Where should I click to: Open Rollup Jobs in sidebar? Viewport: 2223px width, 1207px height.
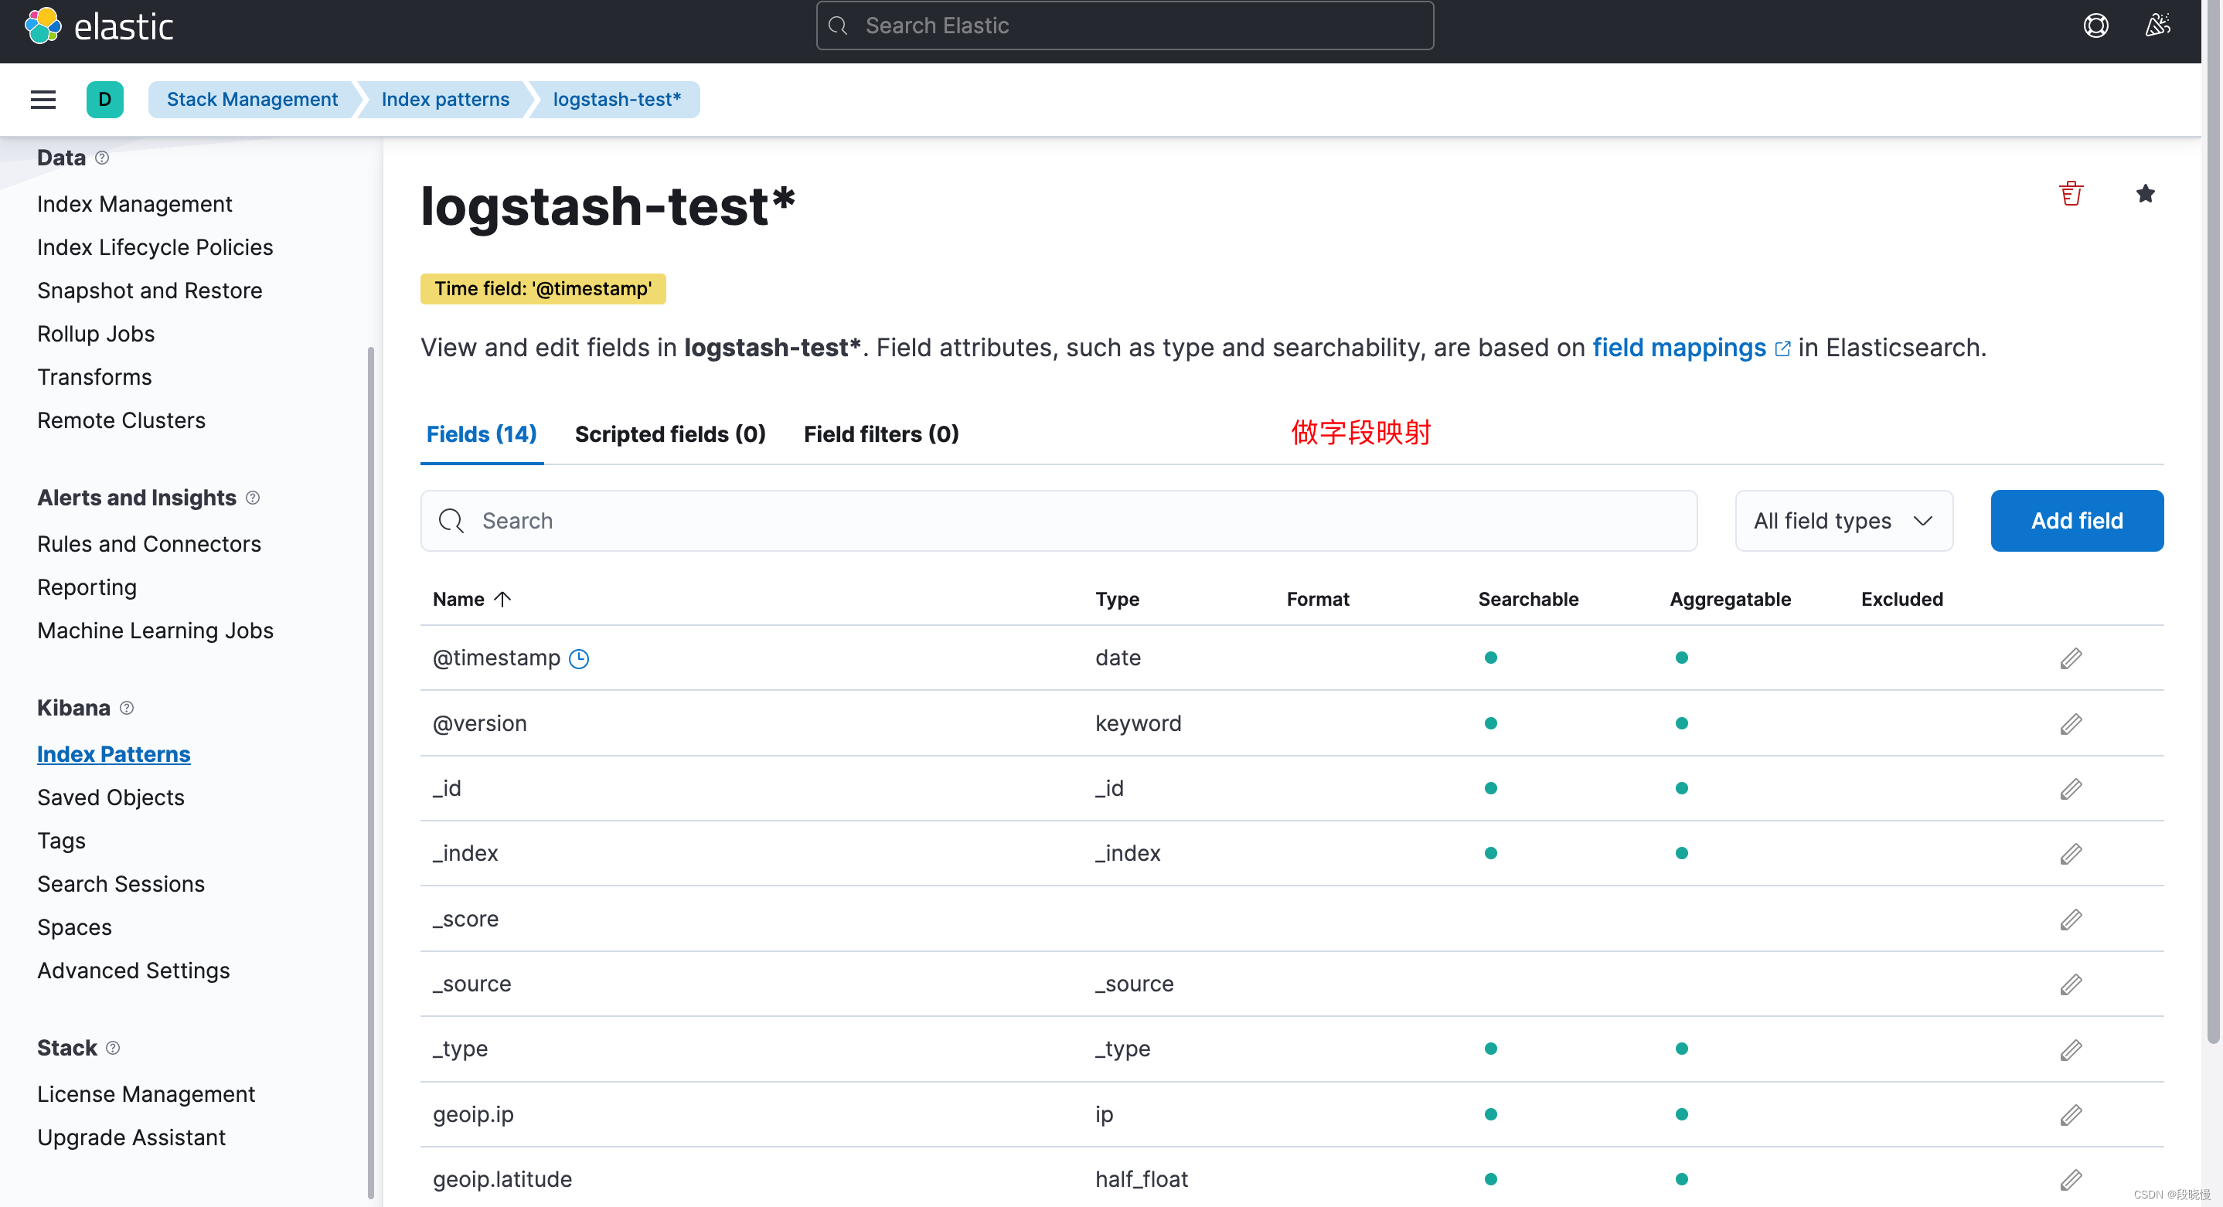96,334
